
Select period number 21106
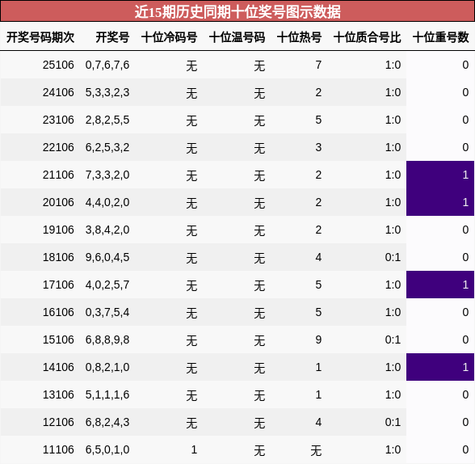(x=58, y=175)
